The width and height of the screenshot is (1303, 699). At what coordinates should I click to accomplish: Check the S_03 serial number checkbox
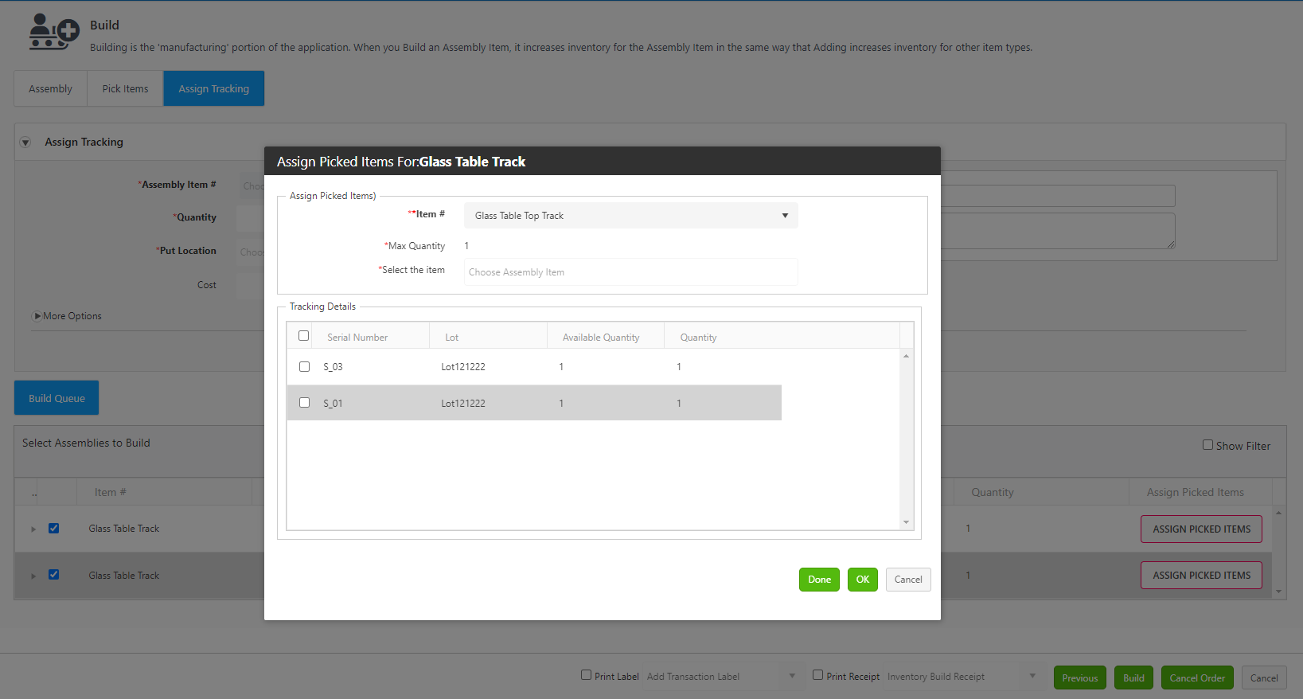point(304,367)
